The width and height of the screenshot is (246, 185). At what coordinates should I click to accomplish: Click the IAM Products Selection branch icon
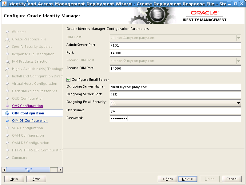pos(7,61)
